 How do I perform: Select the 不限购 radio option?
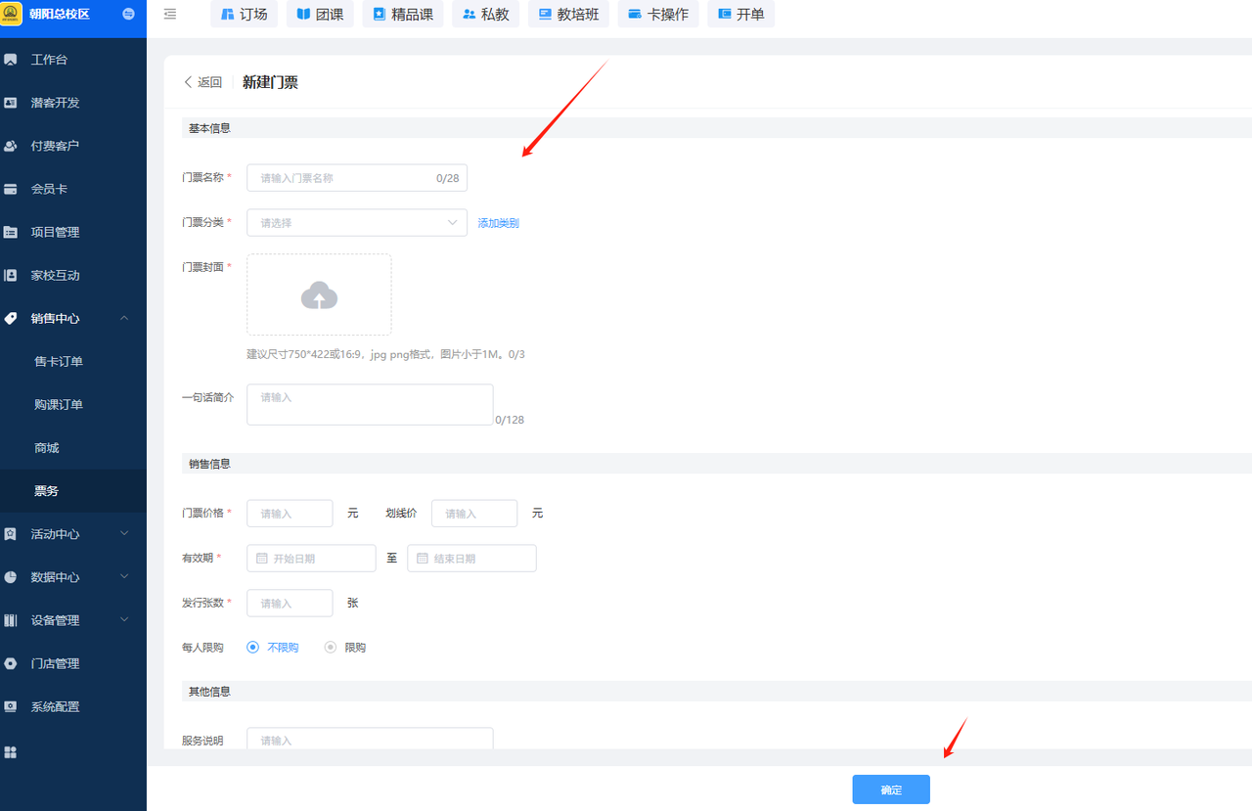(x=253, y=648)
